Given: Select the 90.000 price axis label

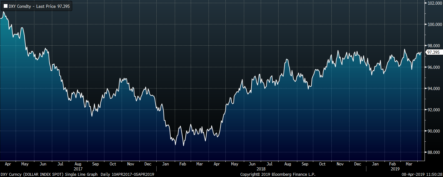Looking at the screenshot, I should 434,131.
